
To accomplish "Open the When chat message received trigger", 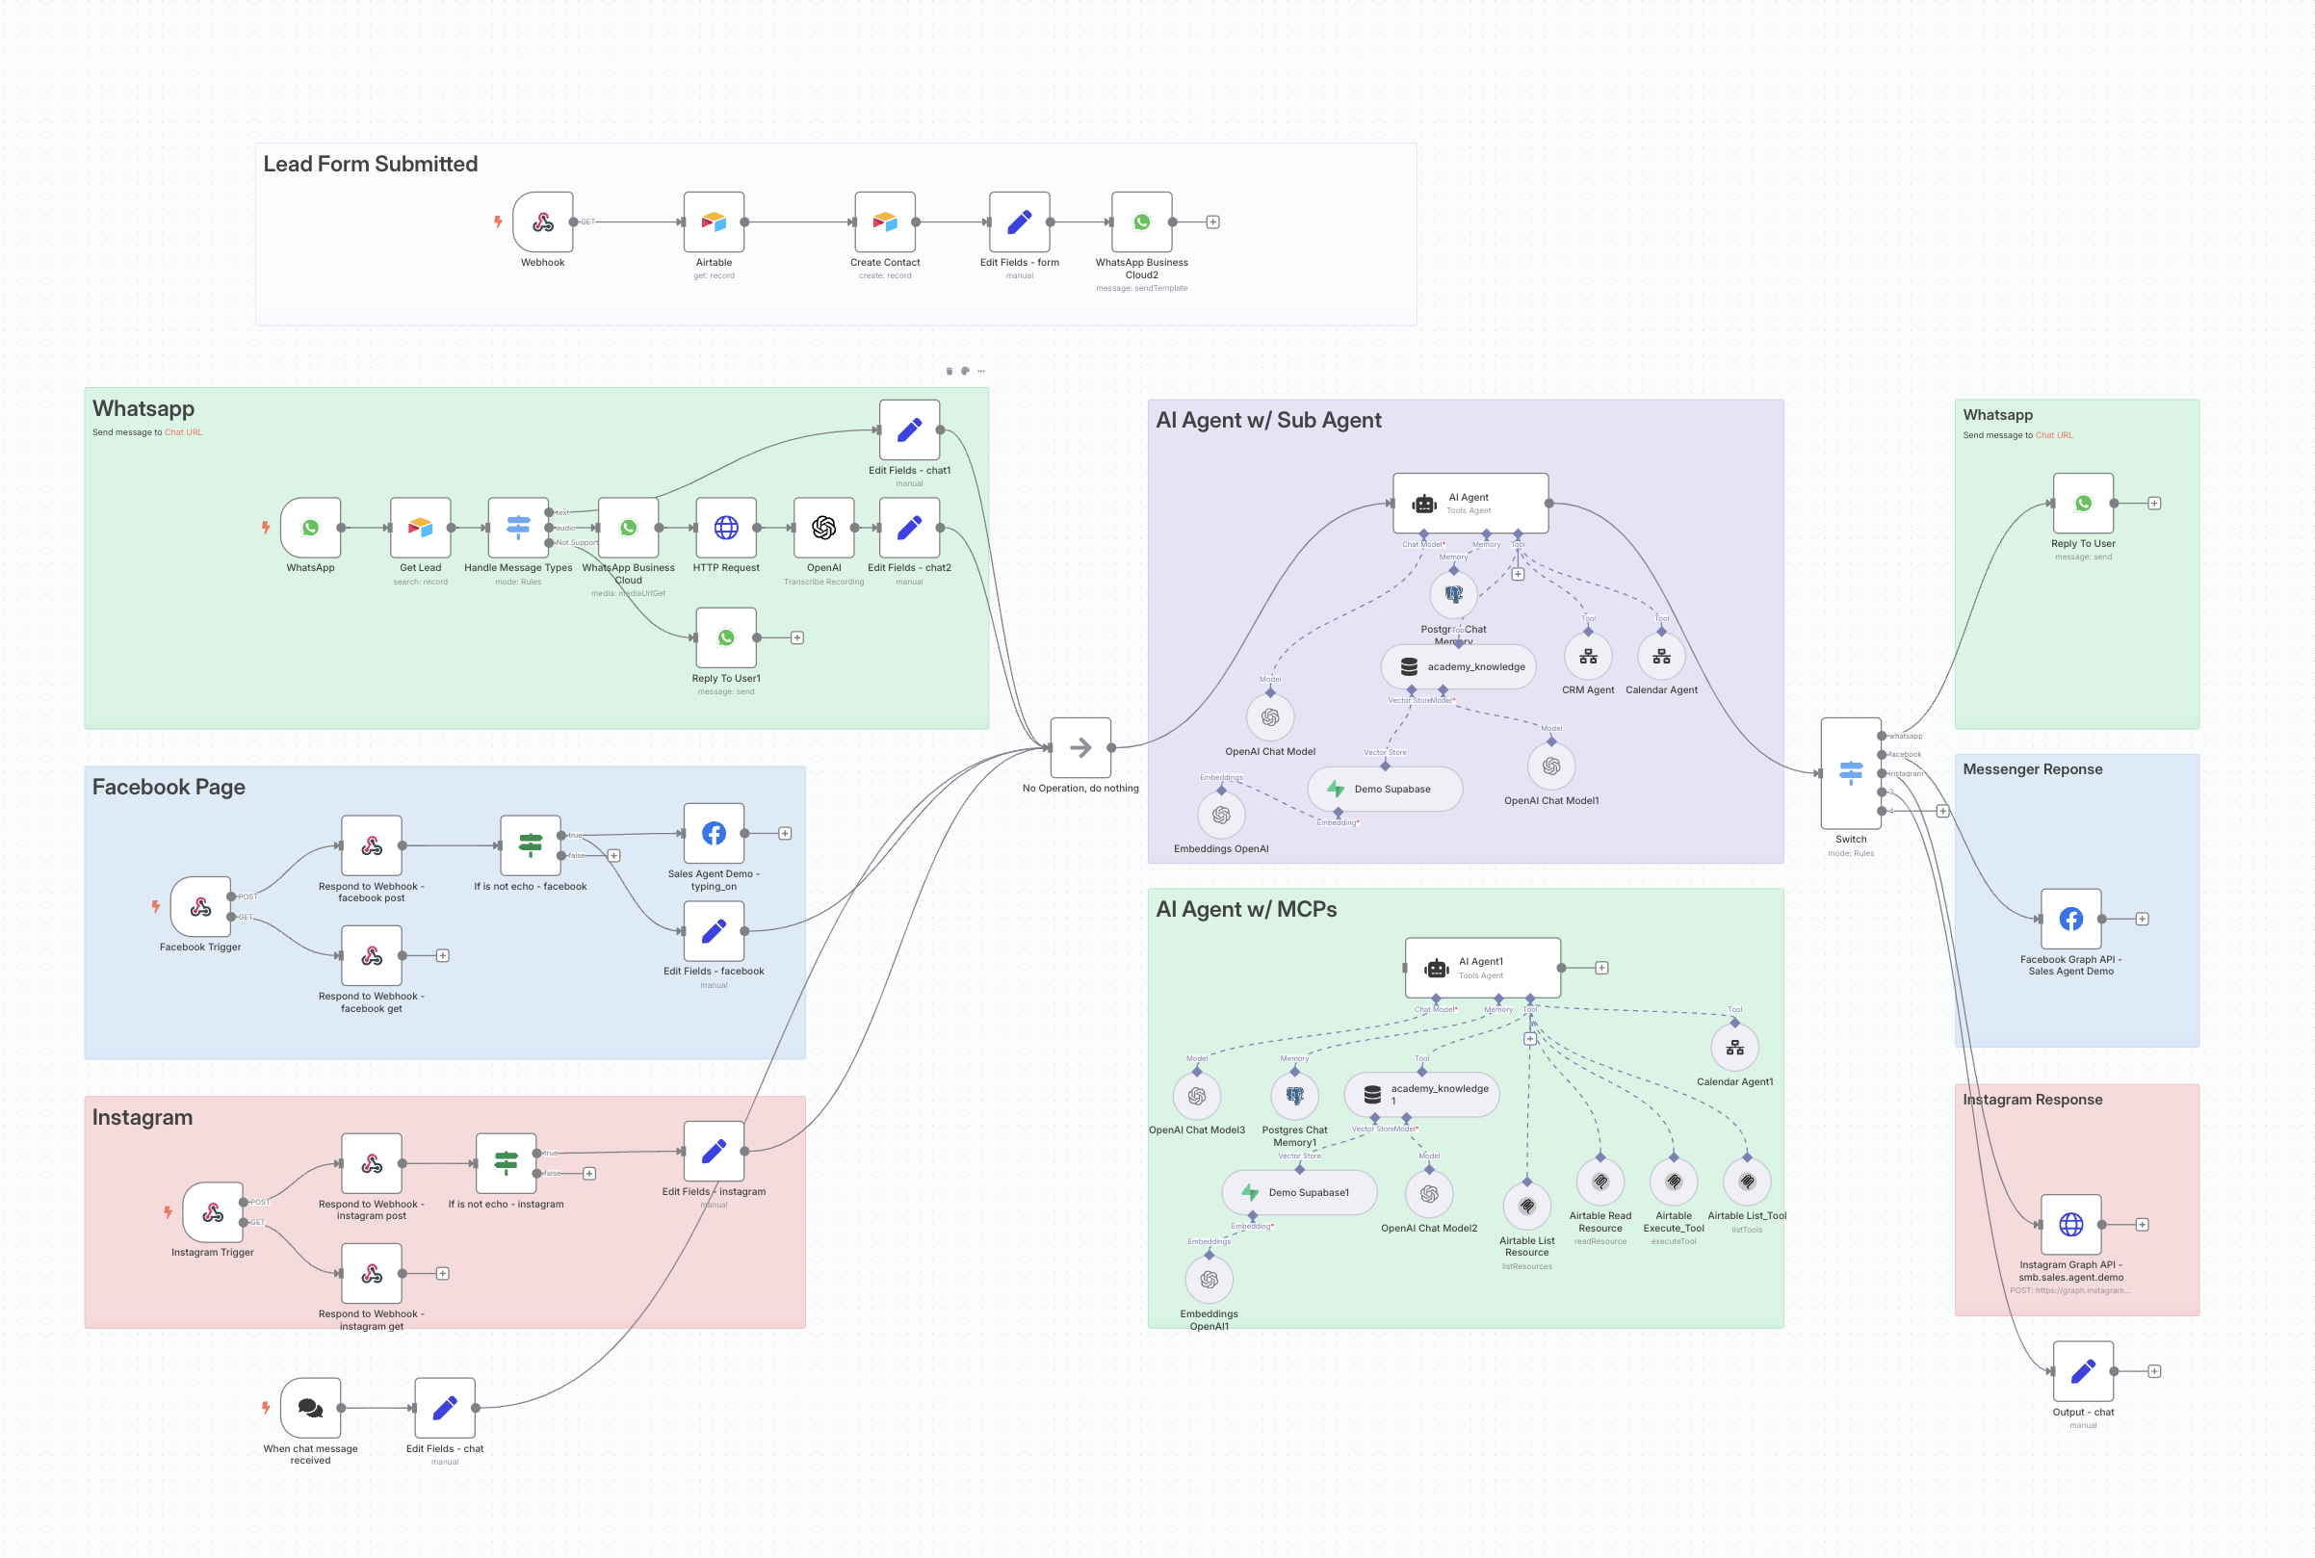I will [x=311, y=1408].
